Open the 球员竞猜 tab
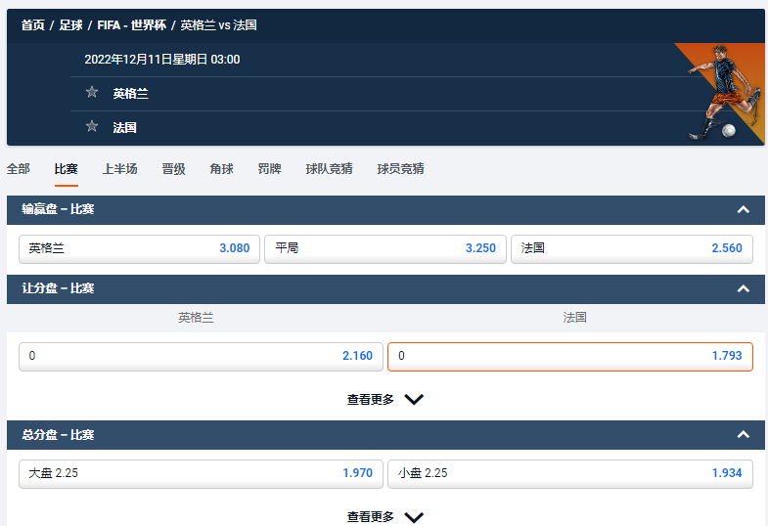Image resolution: width=768 pixels, height=526 pixels. pos(400,168)
